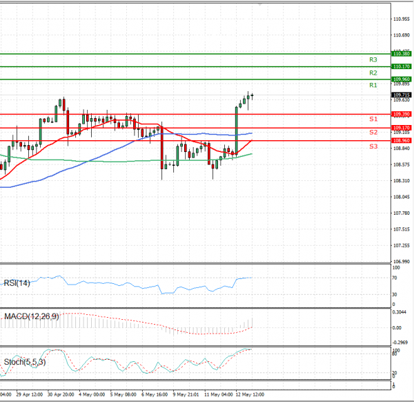
Task: Click the 110.690 price axis value
Action: click(402, 35)
